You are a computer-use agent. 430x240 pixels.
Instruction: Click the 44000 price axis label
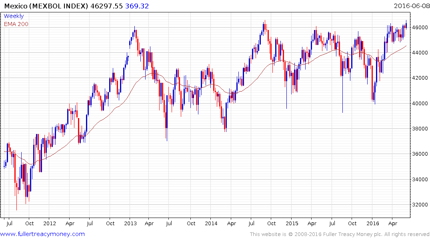pyautogui.click(x=420, y=53)
